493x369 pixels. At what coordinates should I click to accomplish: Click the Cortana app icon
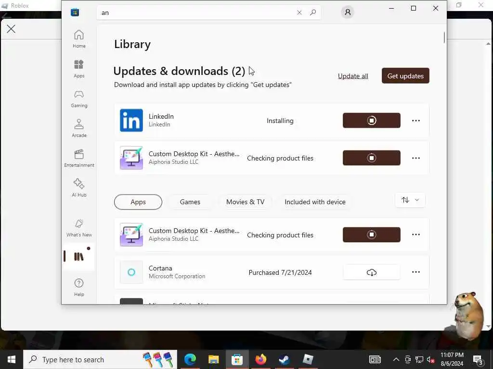coord(131,272)
